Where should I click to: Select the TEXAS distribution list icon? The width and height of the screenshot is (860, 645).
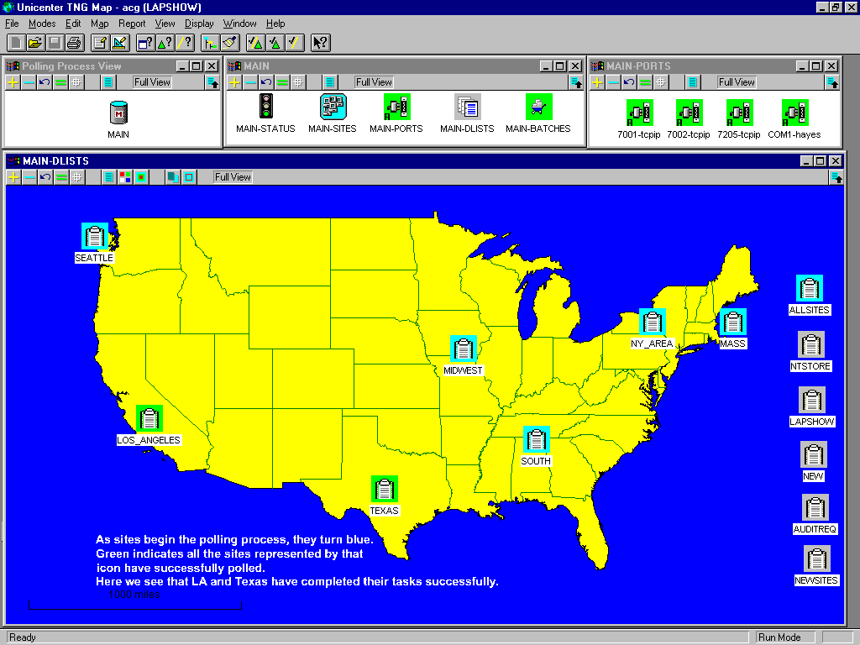click(x=385, y=490)
